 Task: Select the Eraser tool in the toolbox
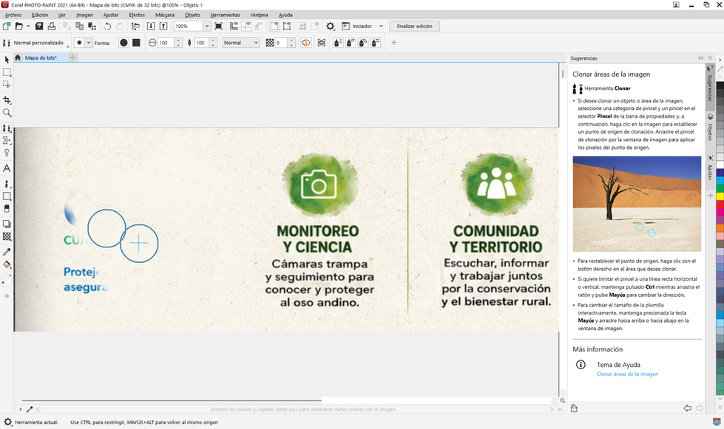7,209
